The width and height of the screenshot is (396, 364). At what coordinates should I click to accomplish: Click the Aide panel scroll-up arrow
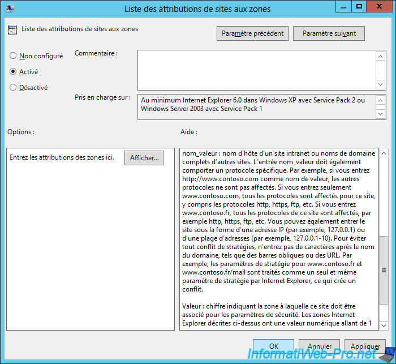[x=383, y=154]
